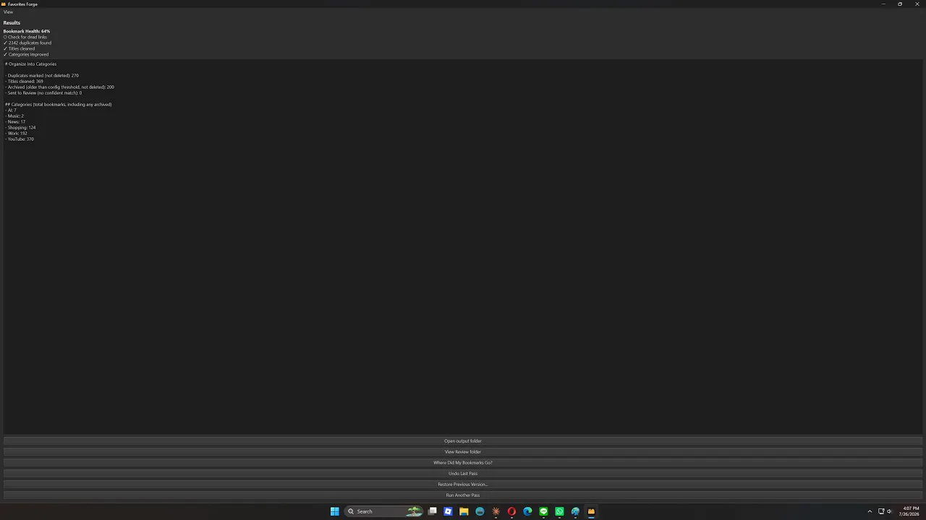
Task: Click the Archived line showing 200
Action: (x=59, y=87)
